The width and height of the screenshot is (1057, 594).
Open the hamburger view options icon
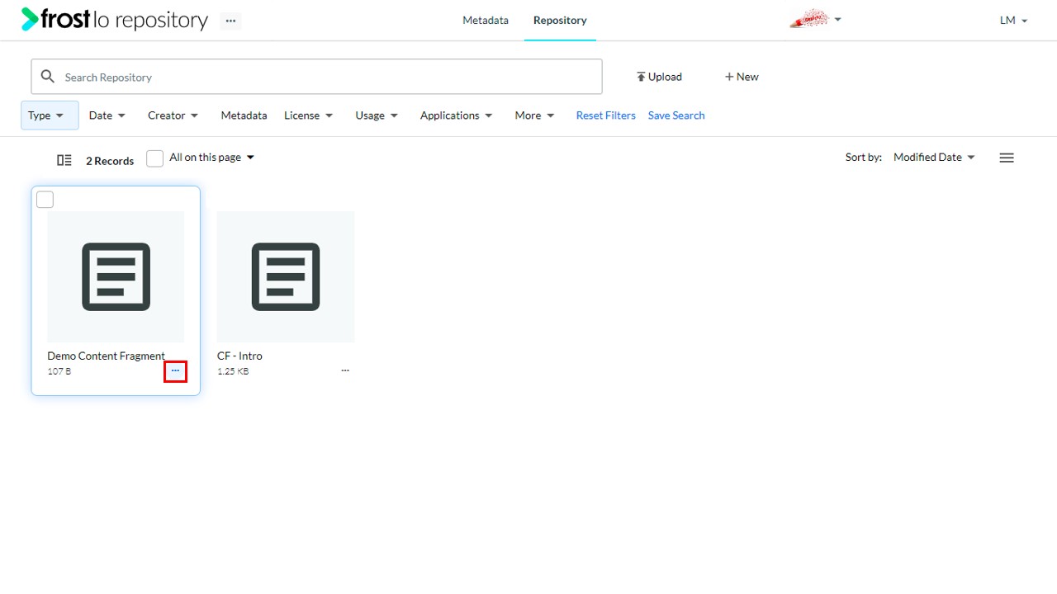(x=1007, y=158)
